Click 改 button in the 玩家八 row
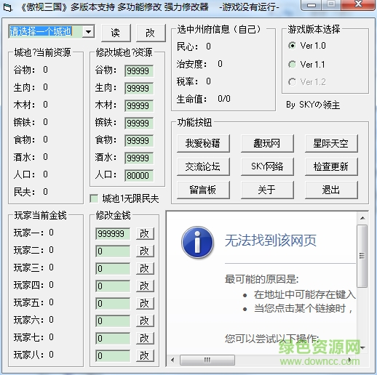Screen dimensions: 377x375 tap(145, 355)
